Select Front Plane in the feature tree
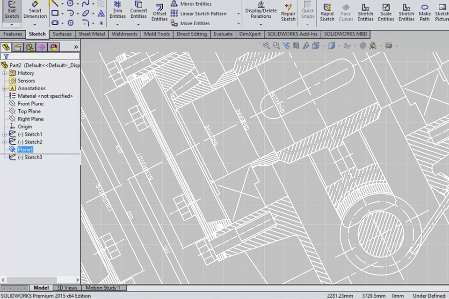The width and height of the screenshot is (449, 299). coord(30,104)
